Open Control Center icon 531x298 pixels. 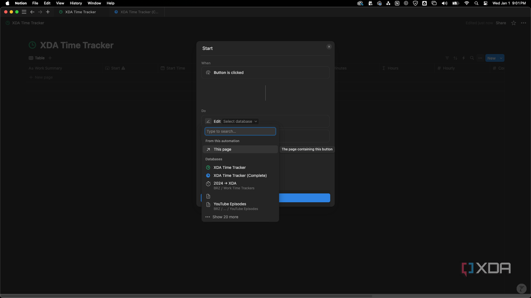pyautogui.click(x=485, y=3)
